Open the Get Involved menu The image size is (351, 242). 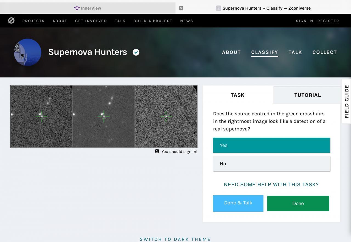(91, 21)
